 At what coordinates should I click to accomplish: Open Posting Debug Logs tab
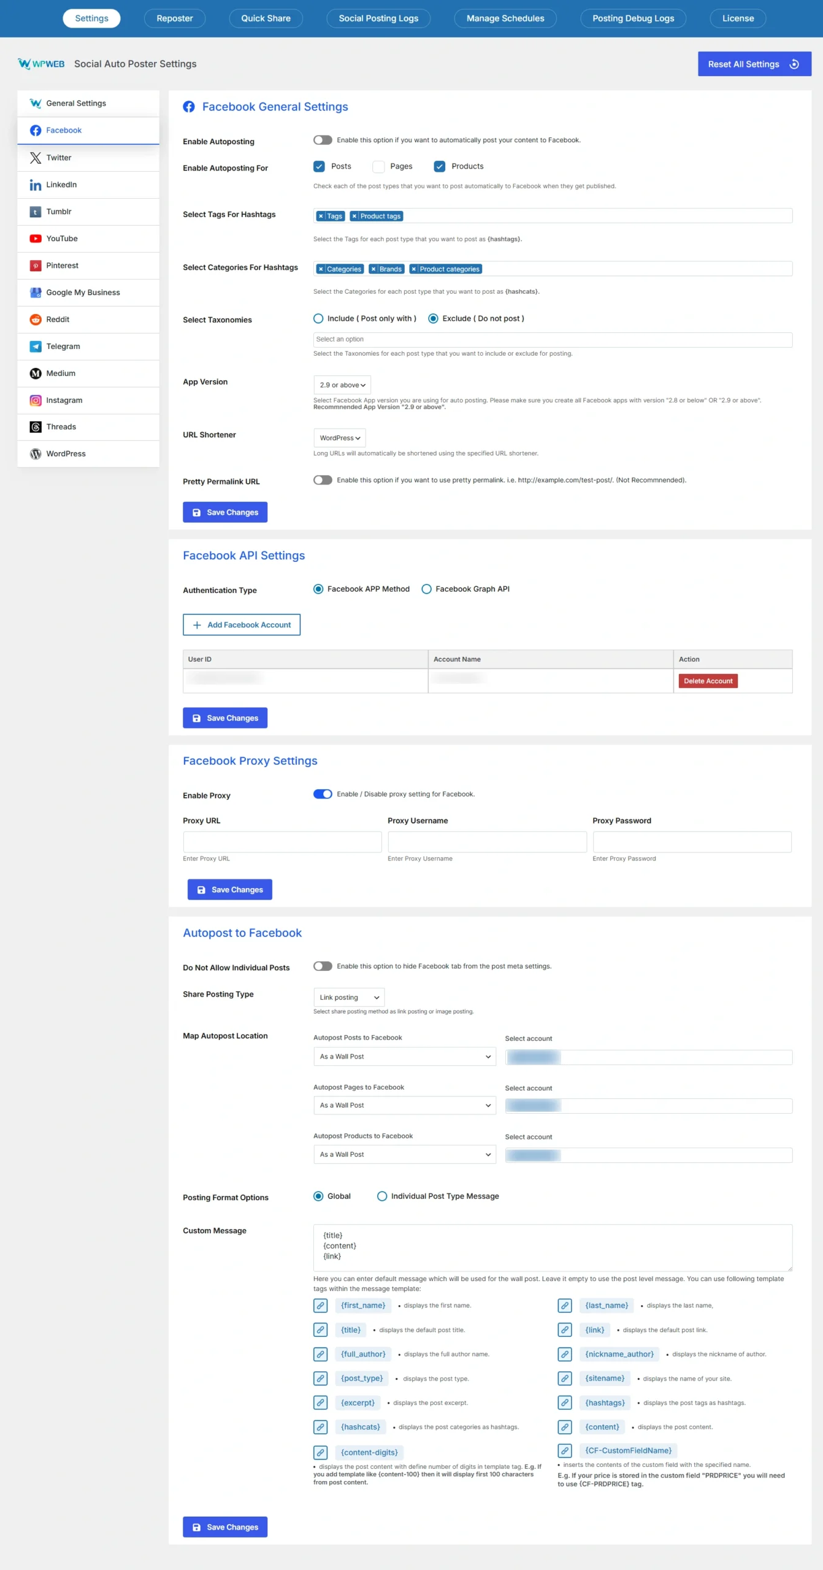click(633, 18)
